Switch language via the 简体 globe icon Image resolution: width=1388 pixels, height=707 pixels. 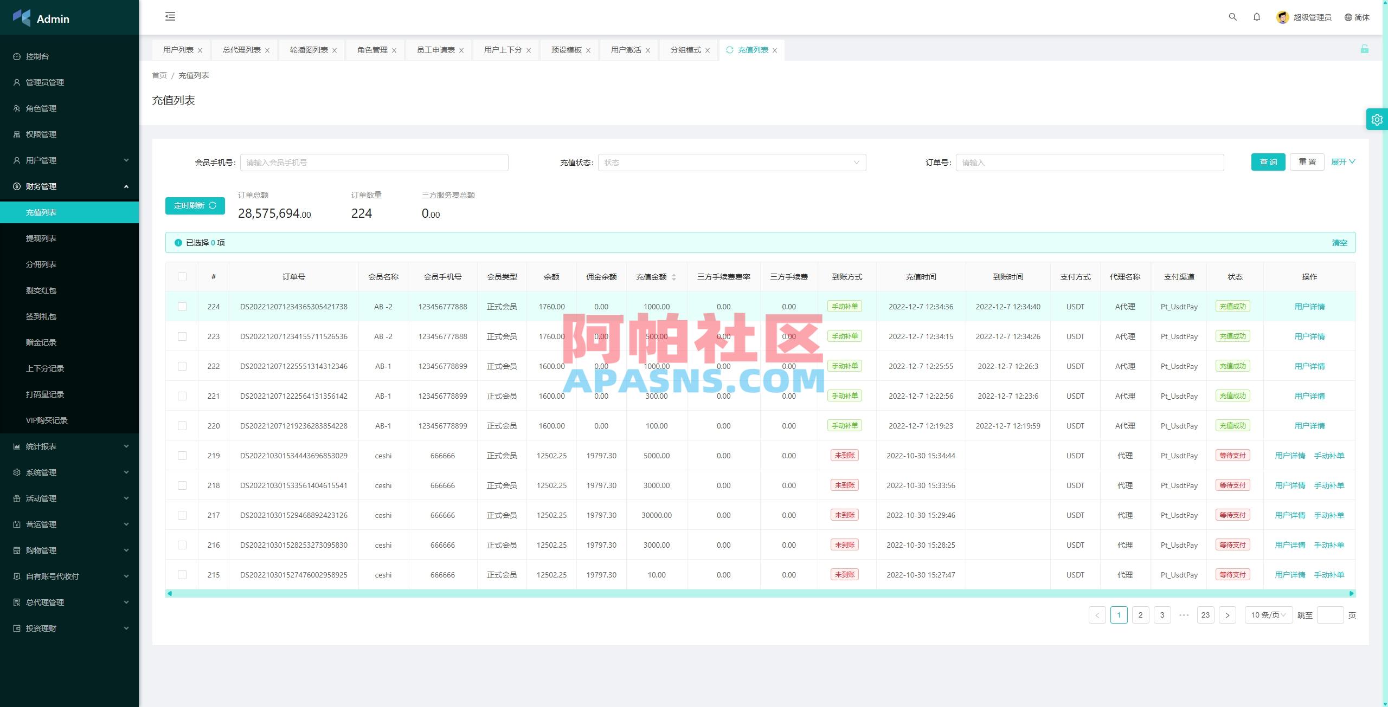(x=1358, y=17)
